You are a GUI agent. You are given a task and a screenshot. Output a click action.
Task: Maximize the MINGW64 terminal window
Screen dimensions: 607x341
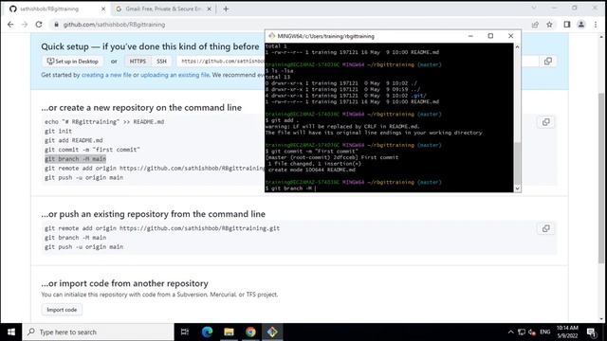[490, 36]
